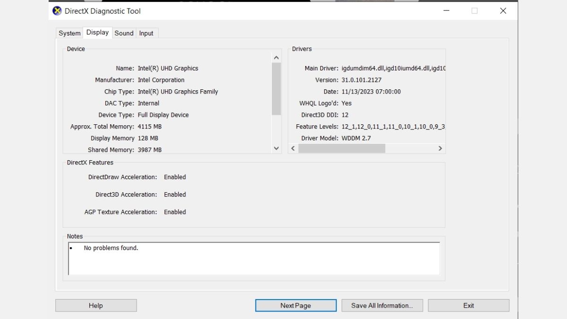Click driver version '31.0.101.2127'
Image resolution: width=567 pixels, height=319 pixels.
click(361, 80)
